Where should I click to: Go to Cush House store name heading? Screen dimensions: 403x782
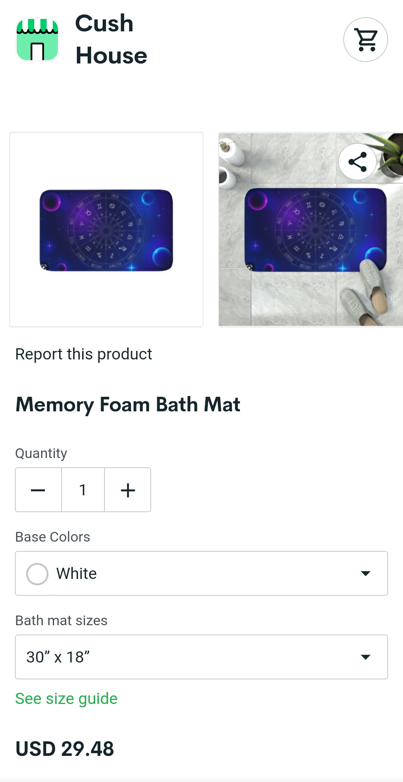coord(111,40)
